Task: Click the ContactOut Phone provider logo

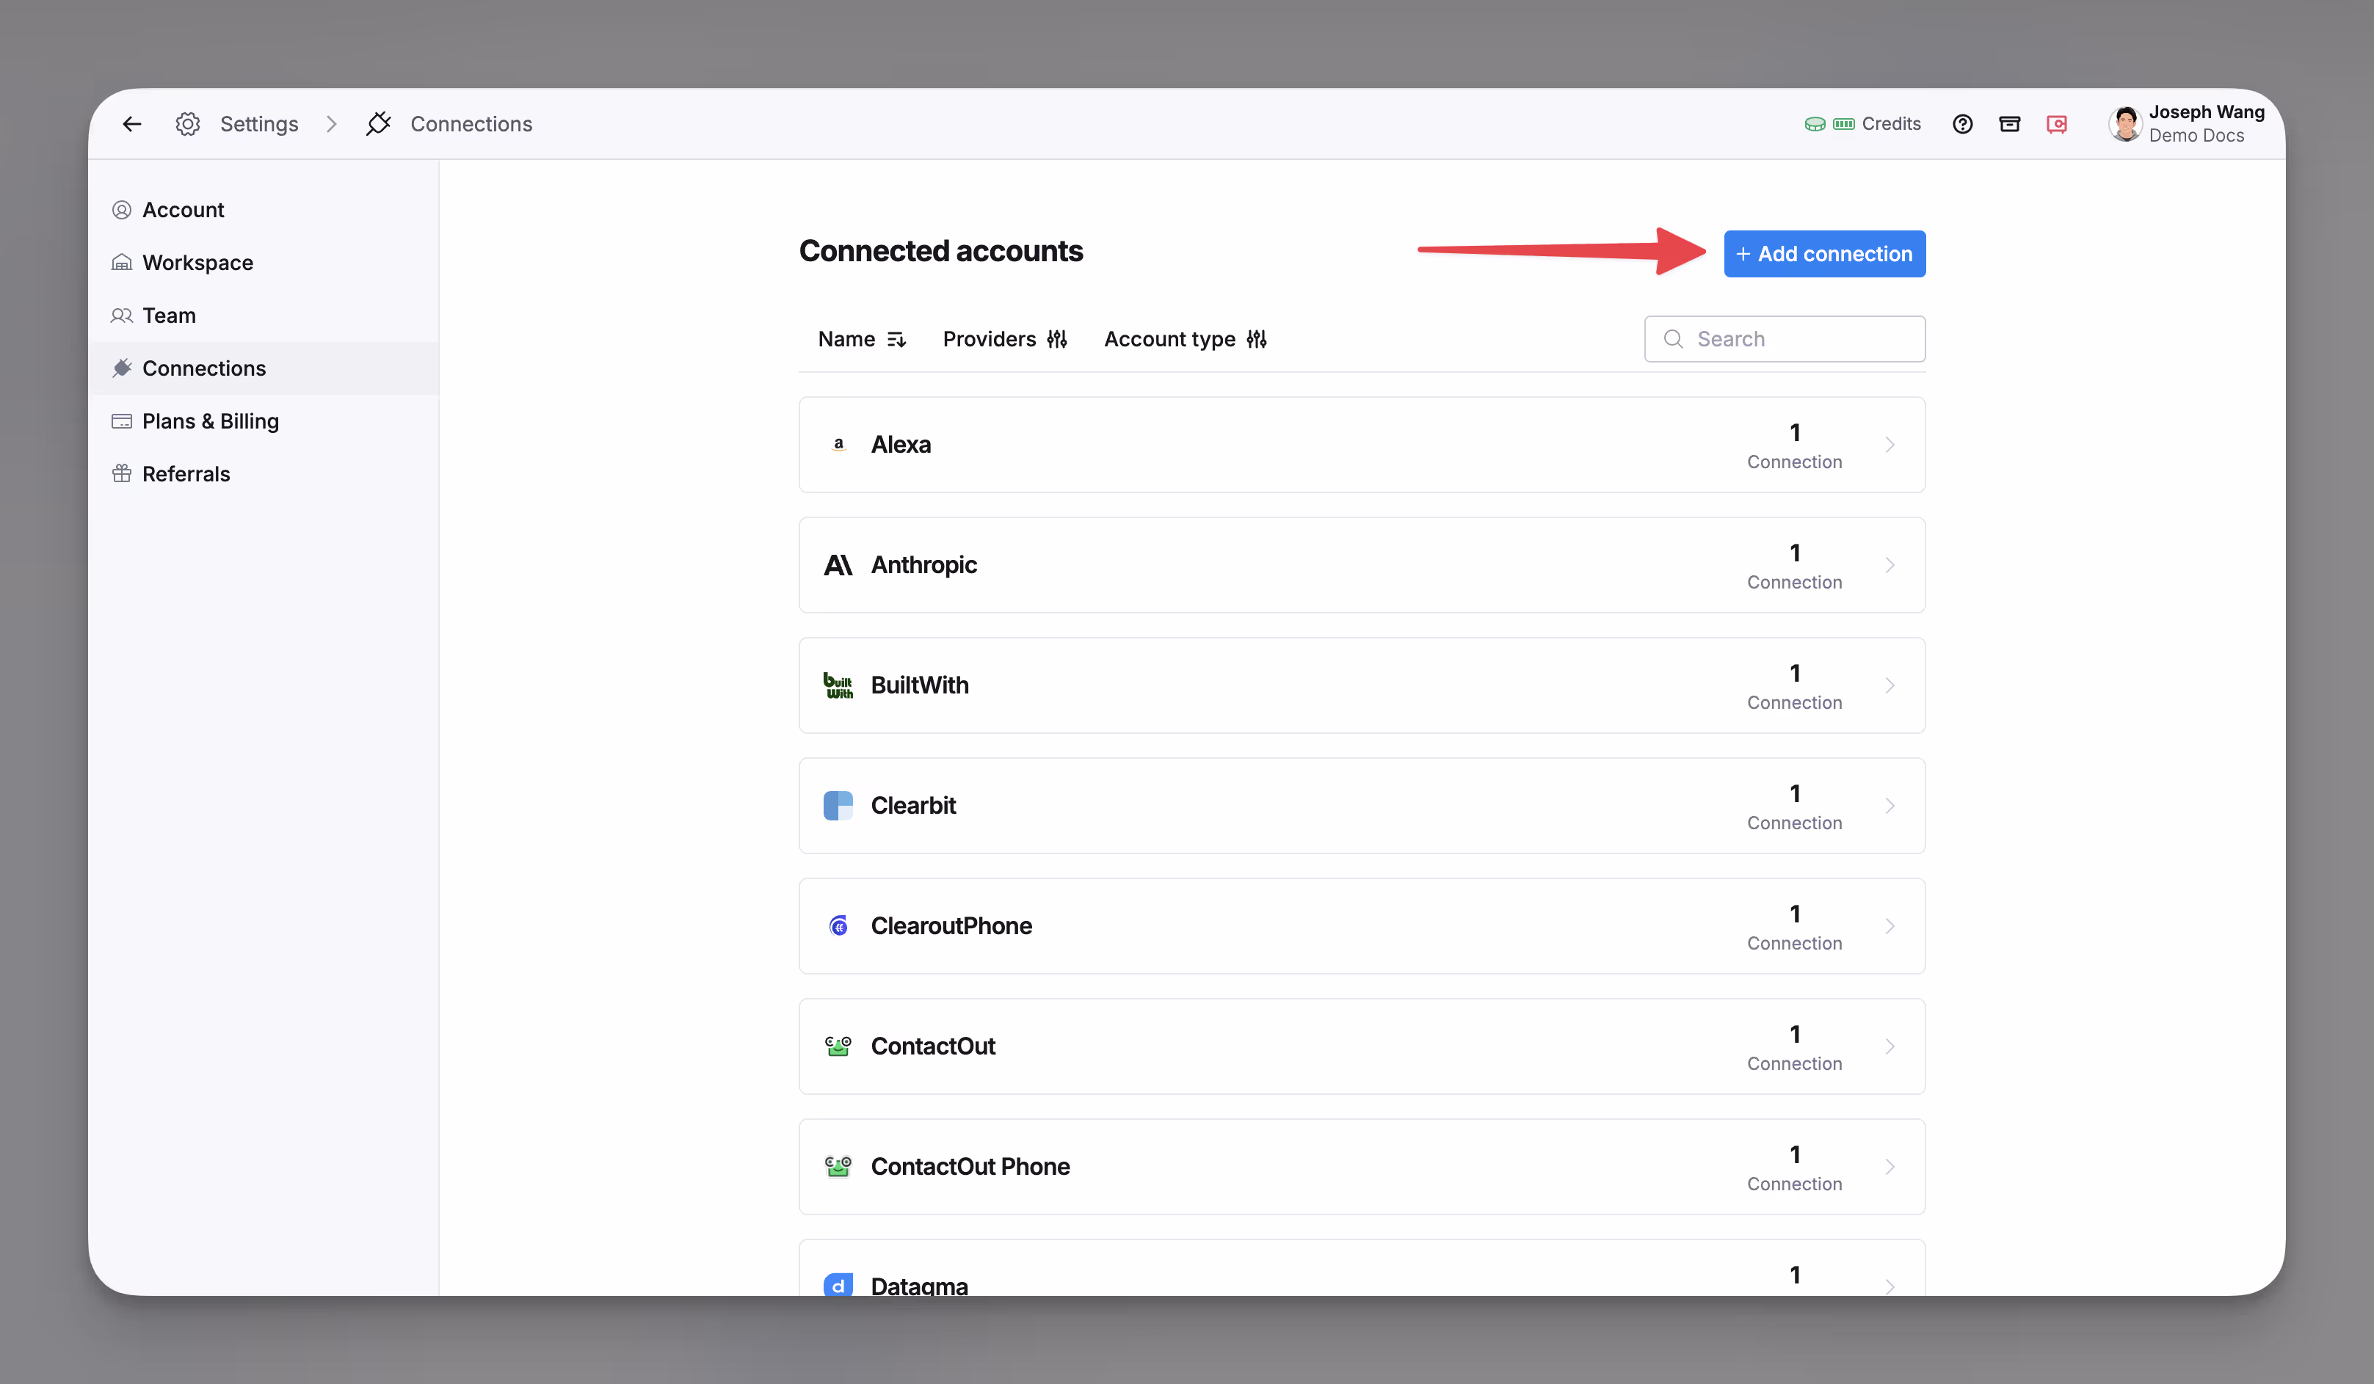Action: click(838, 1167)
